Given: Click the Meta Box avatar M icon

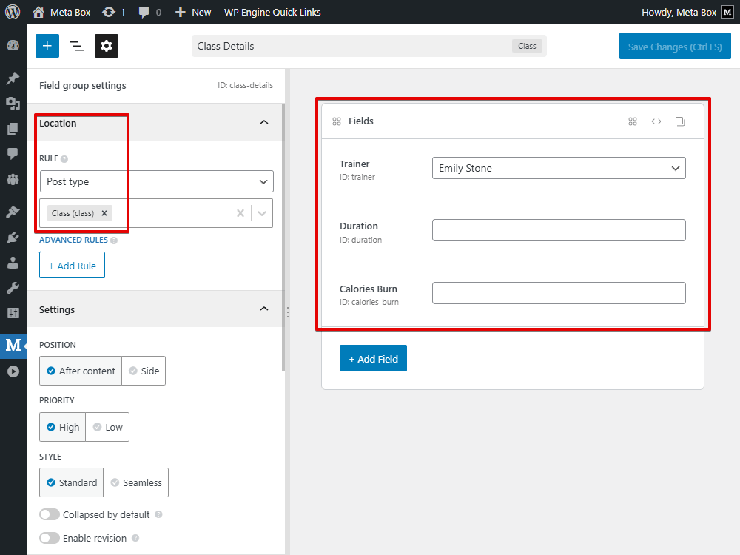Looking at the screenshot, I should tap(727, 12).
